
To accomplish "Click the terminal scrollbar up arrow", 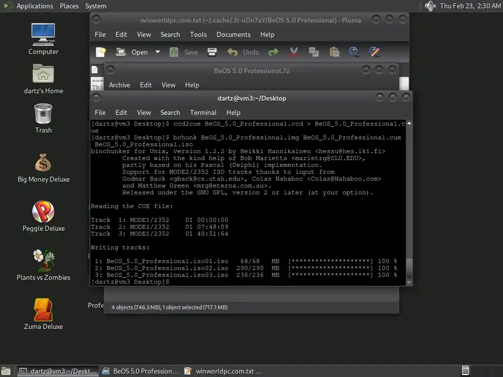I will pos(409,123).
